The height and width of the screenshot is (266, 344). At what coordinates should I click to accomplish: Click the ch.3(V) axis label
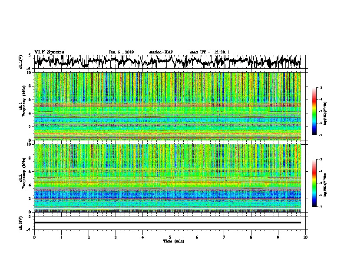tap(21, 223)
